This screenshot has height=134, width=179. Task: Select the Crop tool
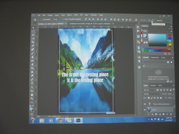click(33, 42)
